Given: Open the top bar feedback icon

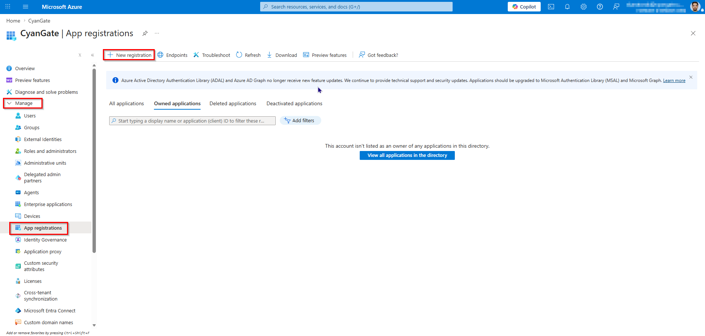Looking at the screenshot, I should click(616, 7).
